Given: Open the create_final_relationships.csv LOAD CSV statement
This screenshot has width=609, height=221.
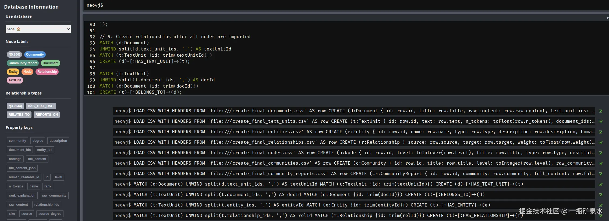Looking at the screenshot, I should (354, 142).
